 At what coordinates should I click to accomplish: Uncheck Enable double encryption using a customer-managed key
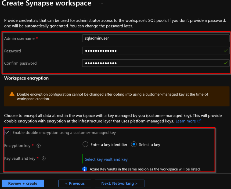pos(7,132)
